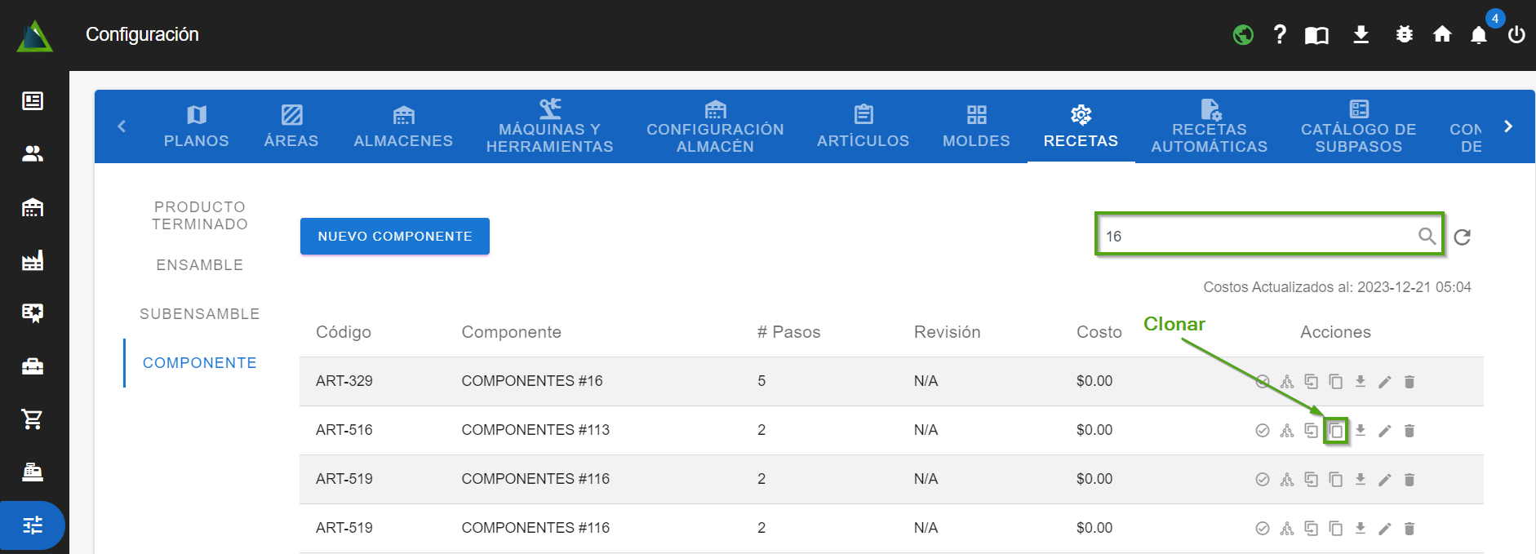Click the refresh icon beside search
The width and height of the screenshot is (1536, 554).
tap(1462, 237)
